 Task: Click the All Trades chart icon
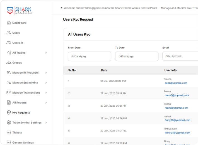tap(9, 52)
